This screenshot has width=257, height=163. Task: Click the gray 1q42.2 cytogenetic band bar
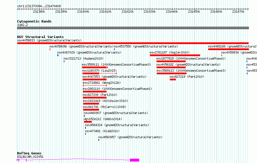[133, 28]
